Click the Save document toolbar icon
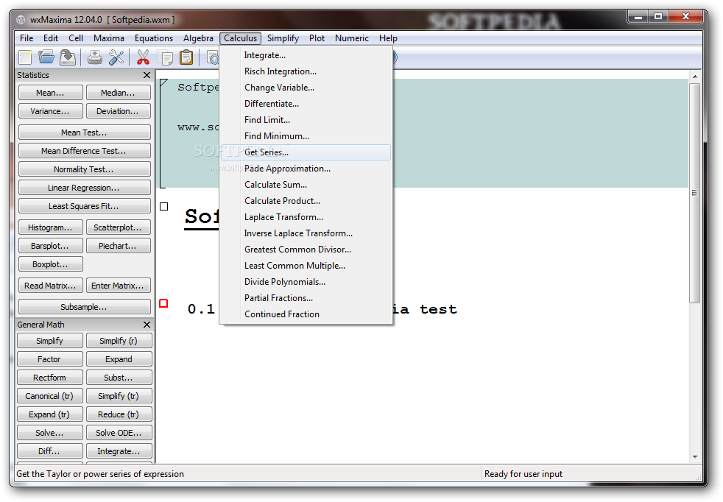Viewport: 723px width, 502px height. (x=68, y=57)
